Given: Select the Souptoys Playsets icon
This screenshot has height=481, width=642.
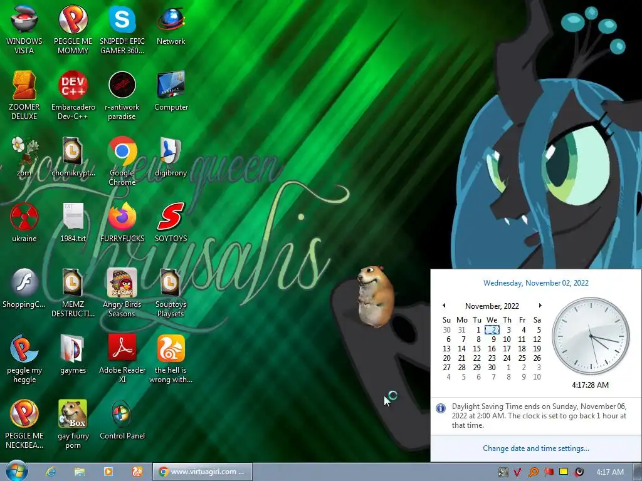Looking at the screenshot, I should 171,293.
